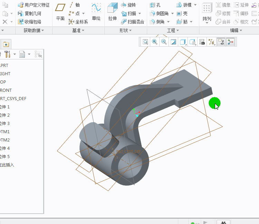The height and width of the screenshot is (224, 259).
Task: Open the Round (倒圆角) dropdown arrow
Action: [172, 13]
